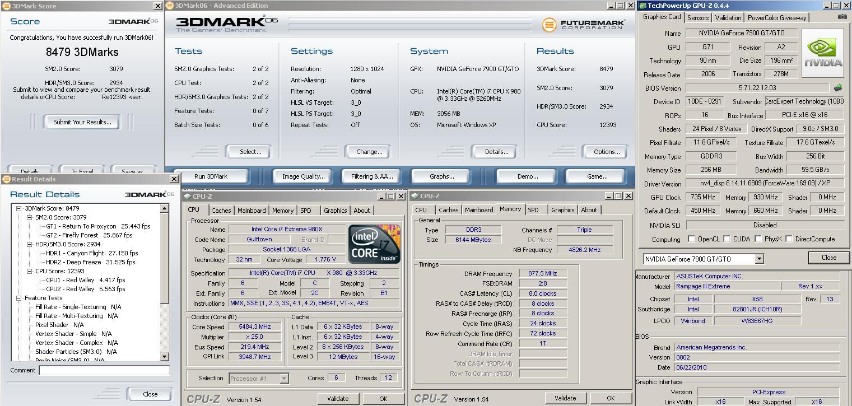Click the right CPU-Z window title icon
The image size is (852, 406).
pyautogui.click(x=415, y=196)
